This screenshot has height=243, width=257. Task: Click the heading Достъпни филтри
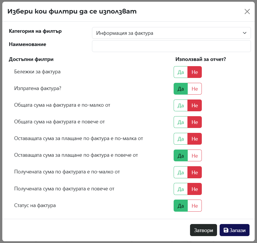(x=31, y=59)
